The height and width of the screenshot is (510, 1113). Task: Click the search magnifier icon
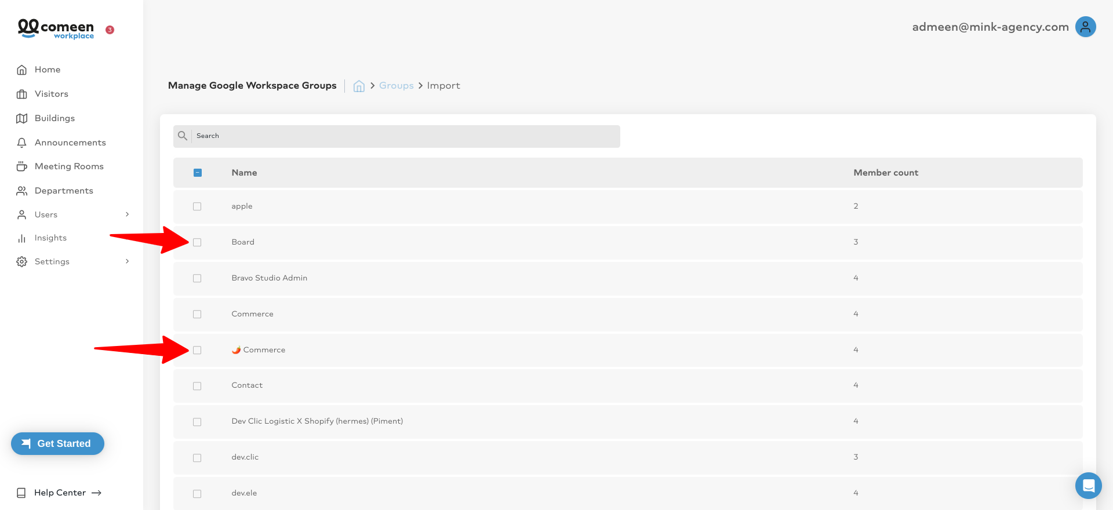(x=183, y=136)
